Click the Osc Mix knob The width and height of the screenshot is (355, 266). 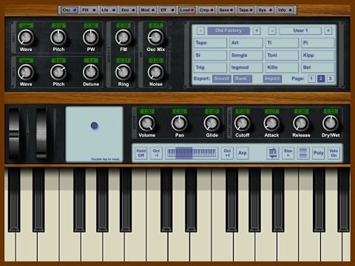[x=155, y=37]
